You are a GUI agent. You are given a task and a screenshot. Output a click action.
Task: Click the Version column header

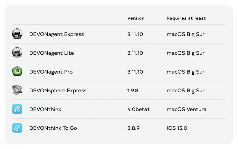[x=136, y=18]
